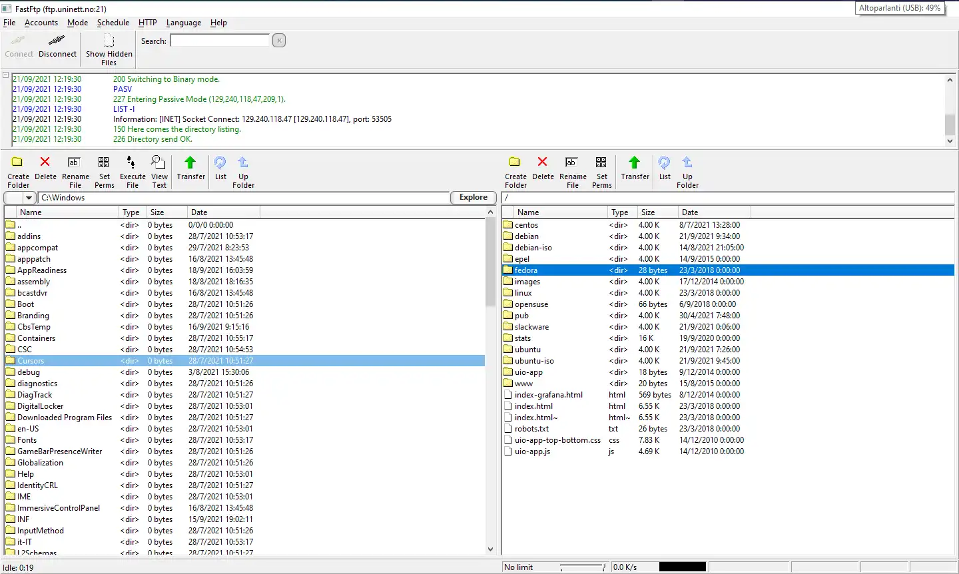The image size is (959, 574).
Task: Go up a folder in remote pane
Action: coord(687,163)
